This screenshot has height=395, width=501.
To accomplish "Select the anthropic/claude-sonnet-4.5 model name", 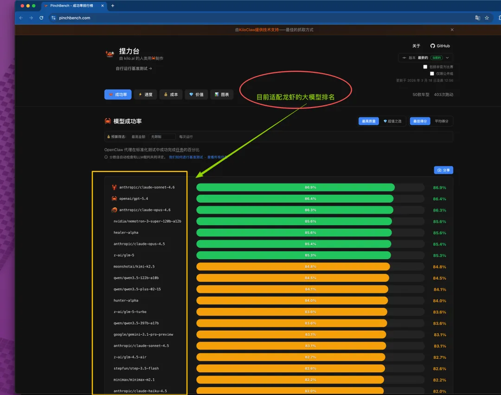I will click(x=141, y=346).
